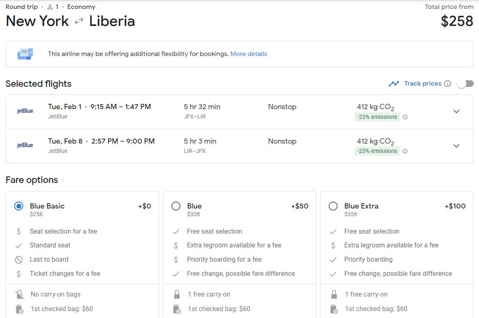Click Free change, possible fare difference under Blue

[x=241, y=274]
